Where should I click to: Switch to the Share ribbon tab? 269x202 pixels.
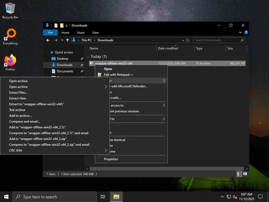coord(81,32)
